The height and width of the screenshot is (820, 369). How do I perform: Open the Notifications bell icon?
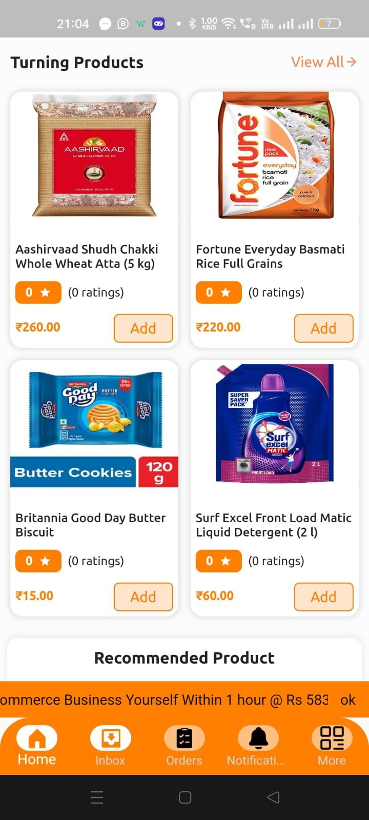pyautogui.click(x=258, y=738)
